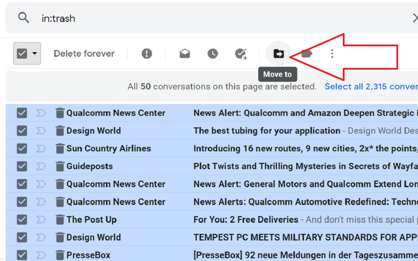Uncheck the PresseBox email checkbox
418x261 pixels.
pos(22,255)
